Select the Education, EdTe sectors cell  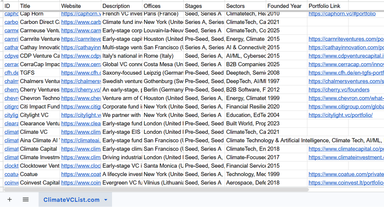coord(245,115)
